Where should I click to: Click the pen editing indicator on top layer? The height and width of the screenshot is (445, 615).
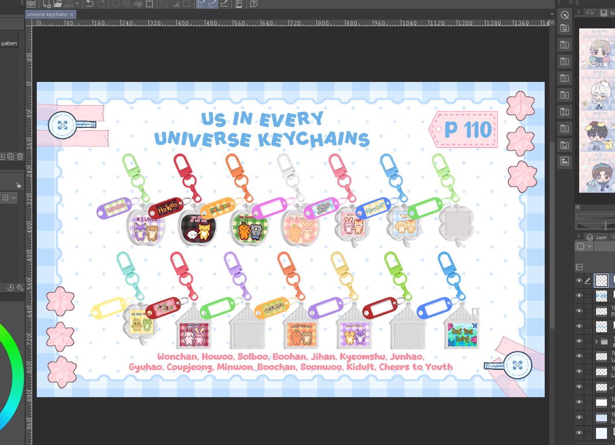click(x=587, y=280)
